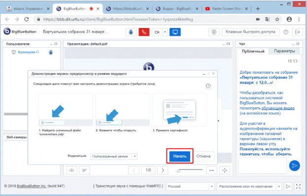Viewport: 307px width, 196px height.
Task: Open the webcam dropdown arrow
Action: pos(165,32)
